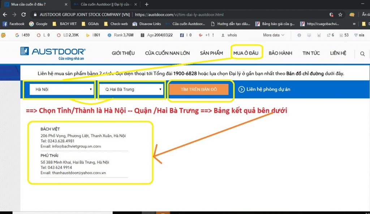Click the padlock site security icon
370x214 pixels.
(x=35, y=15)
